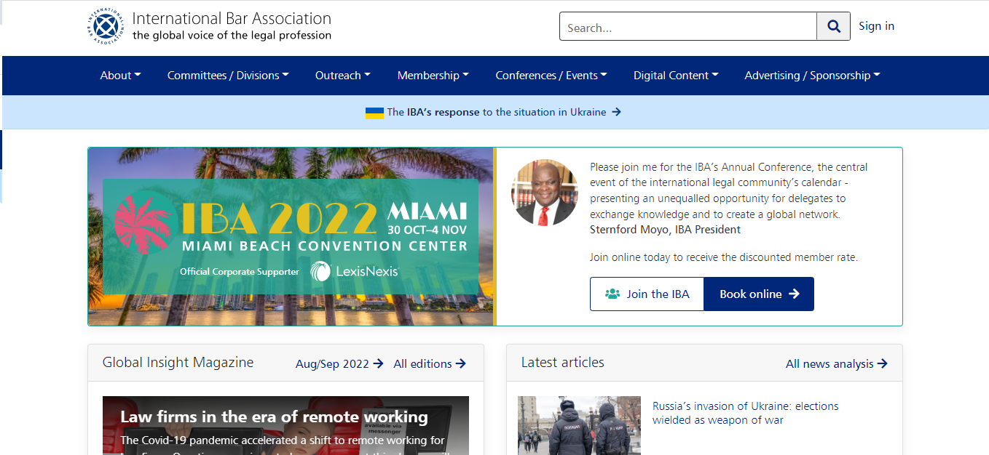Open the Conferences / Events menu

click(551, 76)
